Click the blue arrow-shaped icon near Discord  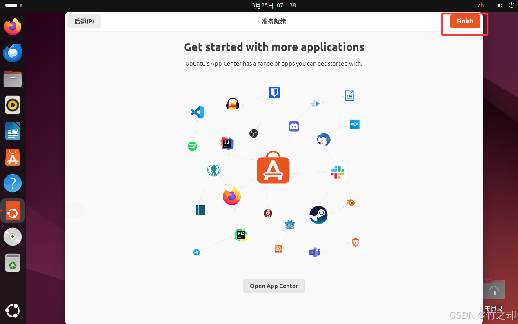tap(315, 104)
